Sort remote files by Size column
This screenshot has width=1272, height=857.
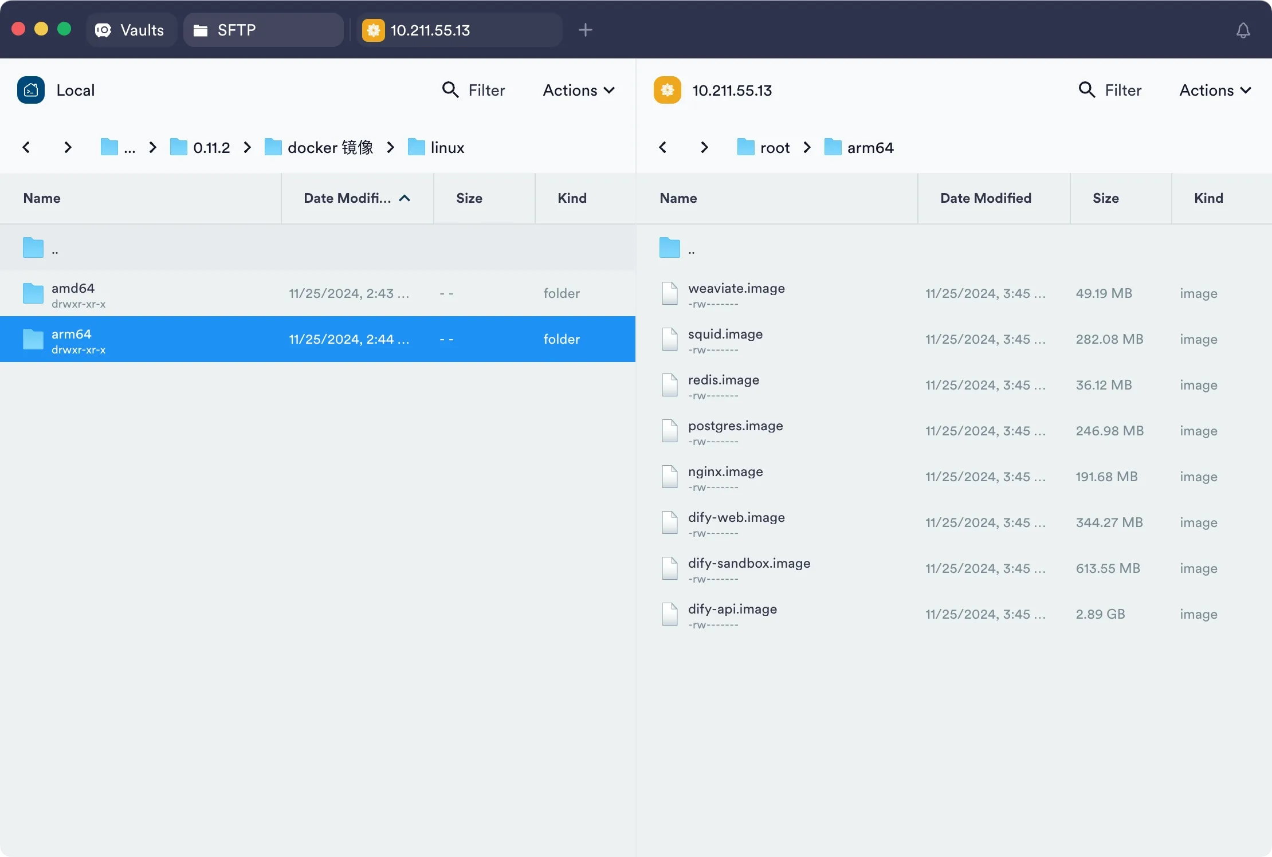coord(1105,198)
